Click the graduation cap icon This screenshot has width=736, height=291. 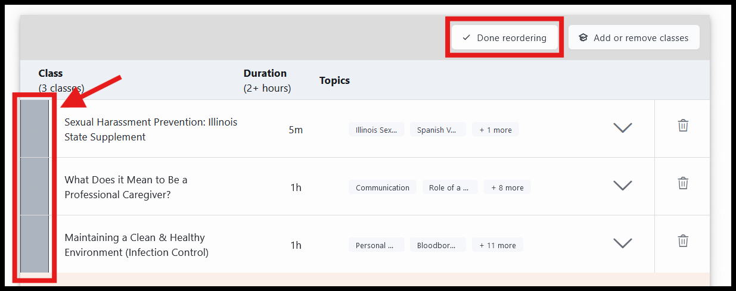pos(583,37)
